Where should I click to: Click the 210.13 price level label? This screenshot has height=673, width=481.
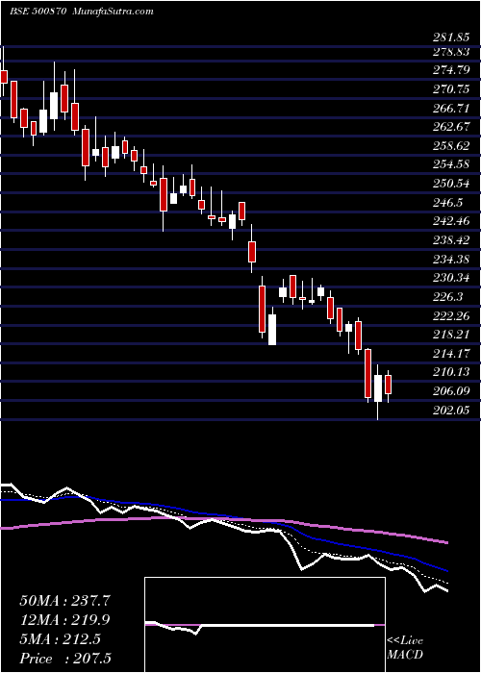point(450,372)
